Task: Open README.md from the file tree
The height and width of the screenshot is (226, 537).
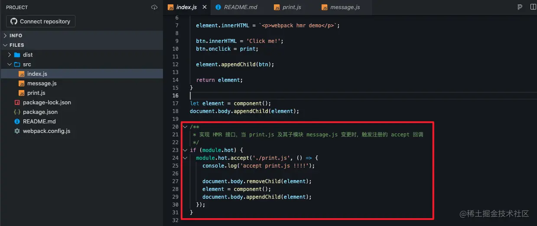Action: point(81,121)
